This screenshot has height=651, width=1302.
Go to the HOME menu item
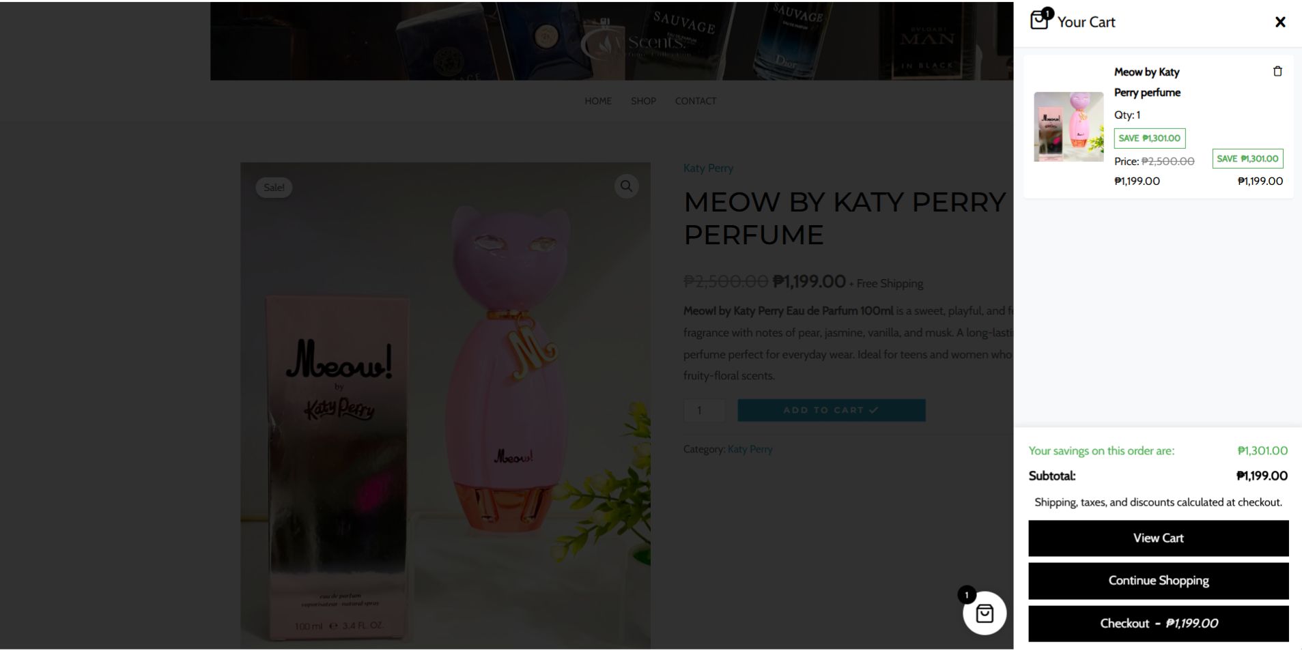pyautogui.click(x=597, y=101)
